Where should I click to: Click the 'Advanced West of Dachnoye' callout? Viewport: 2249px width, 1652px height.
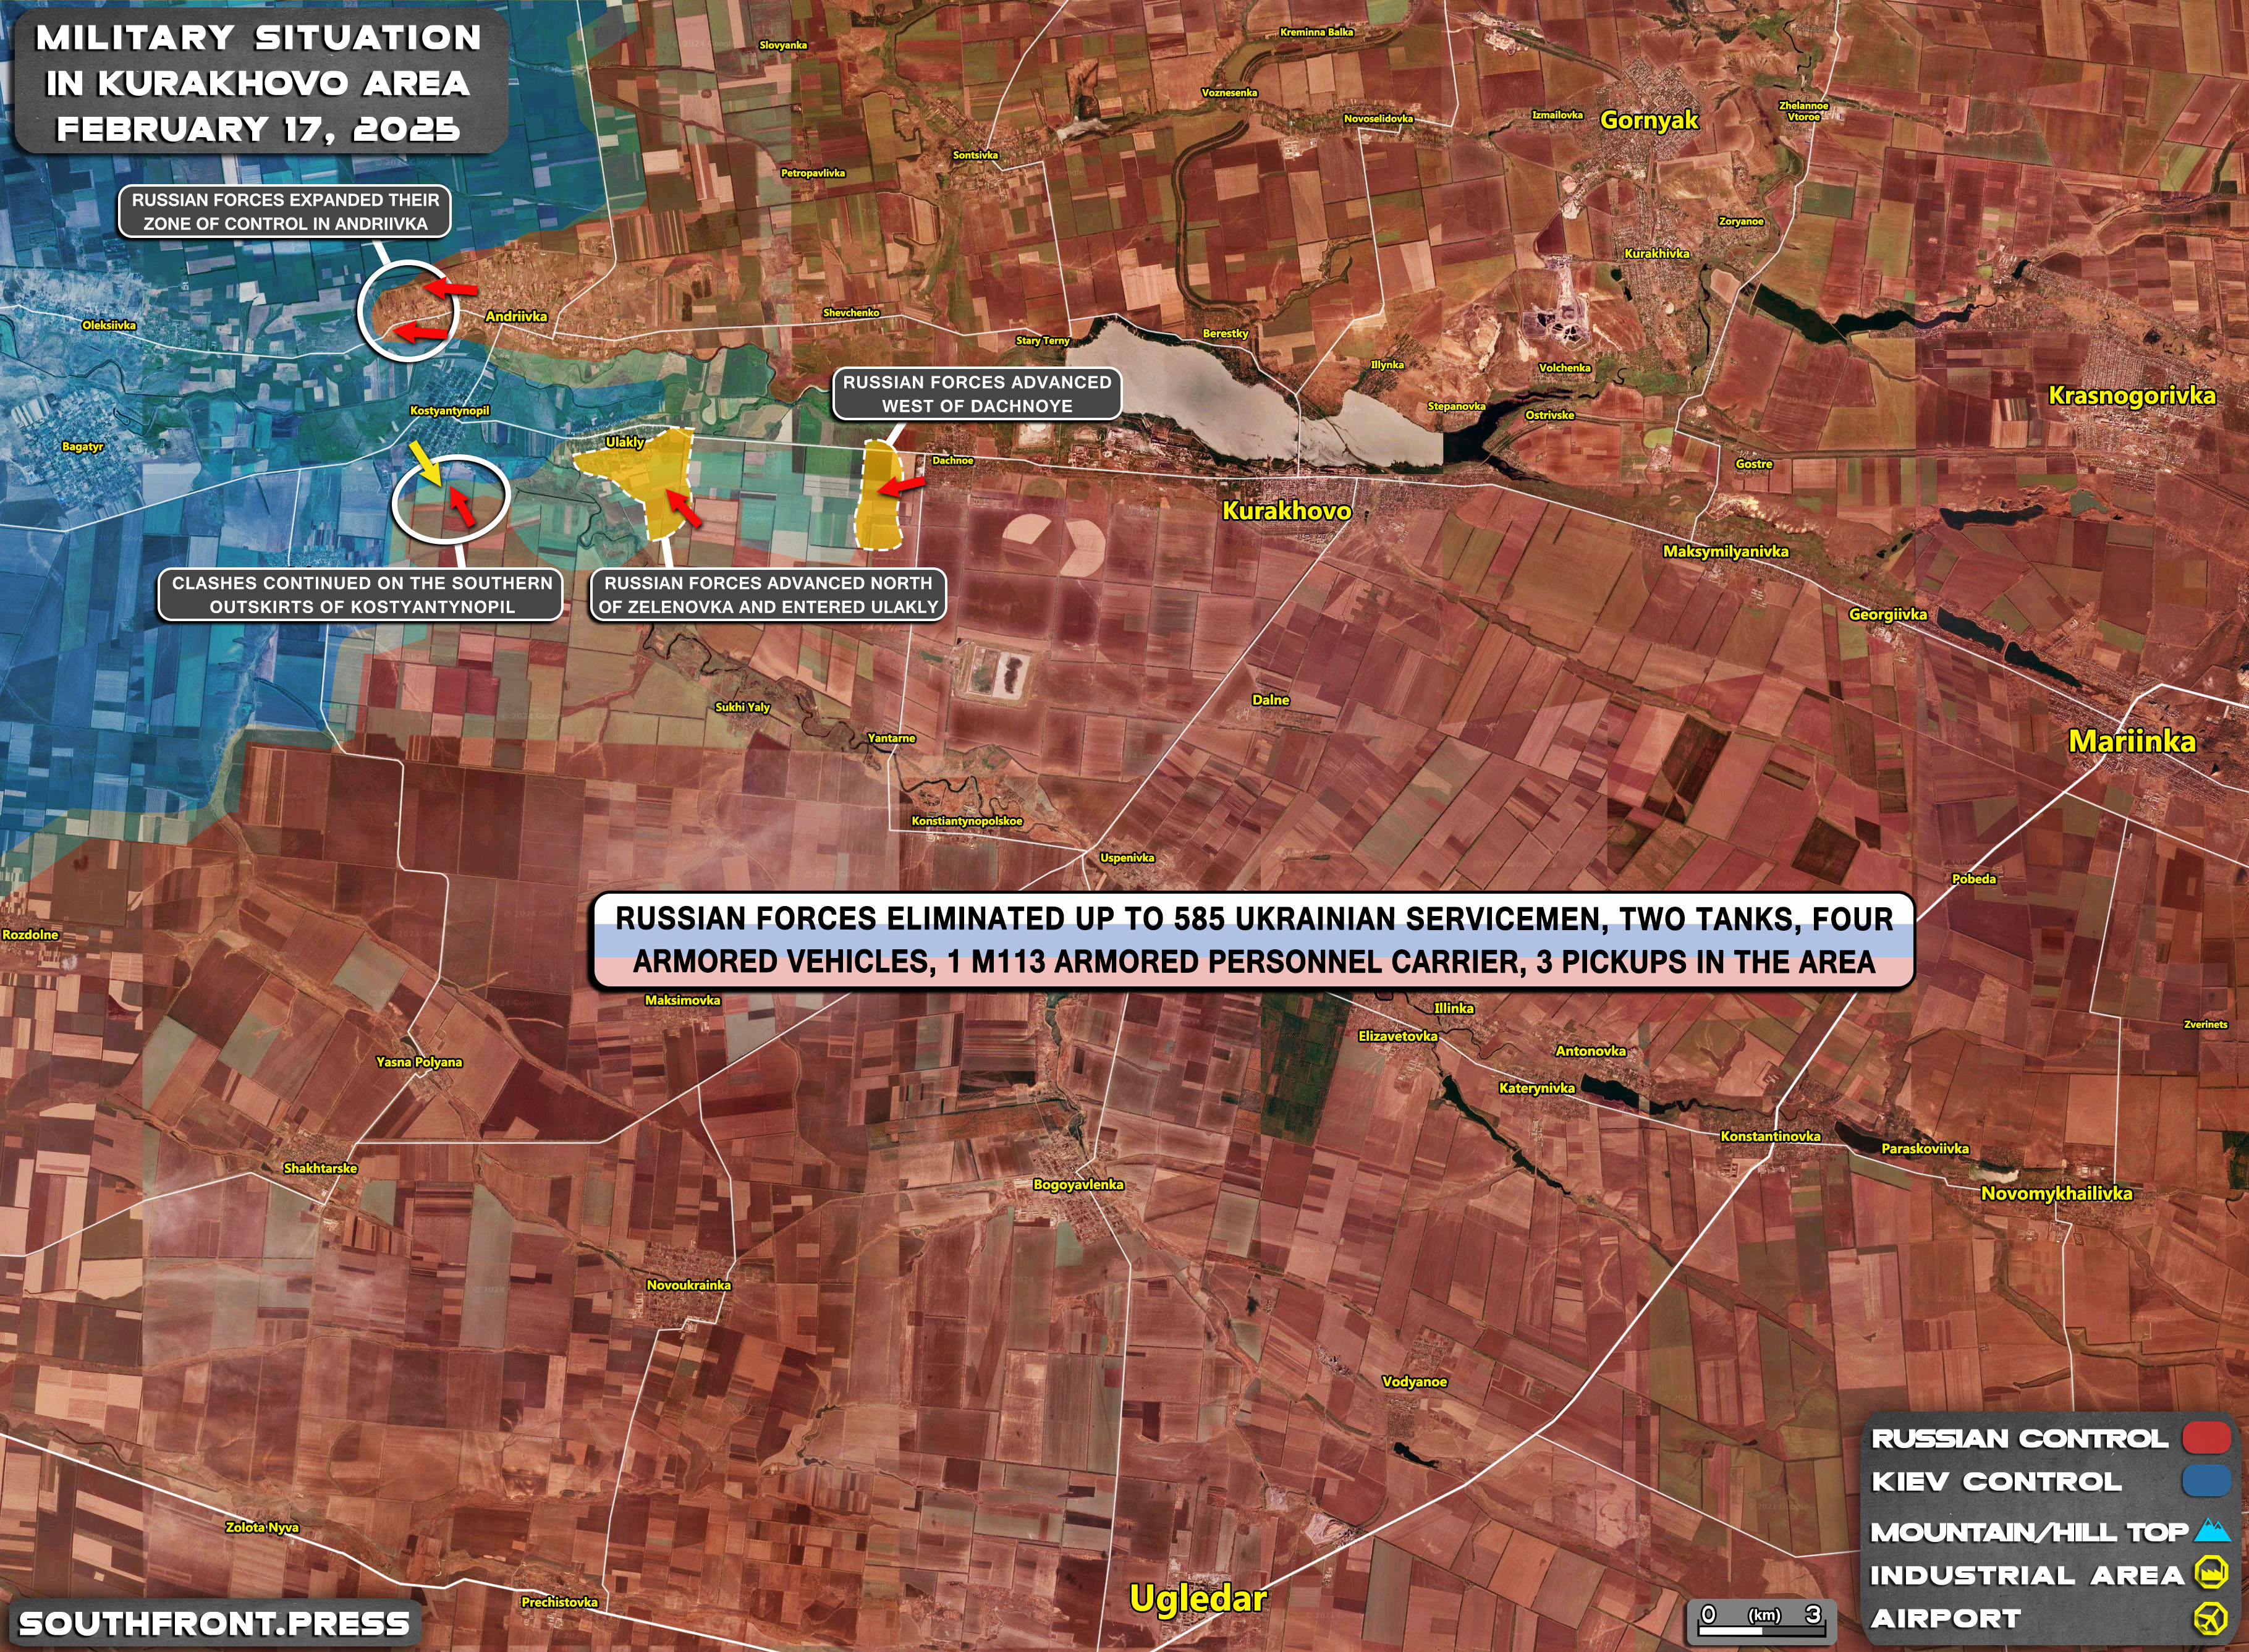[977, 394]
